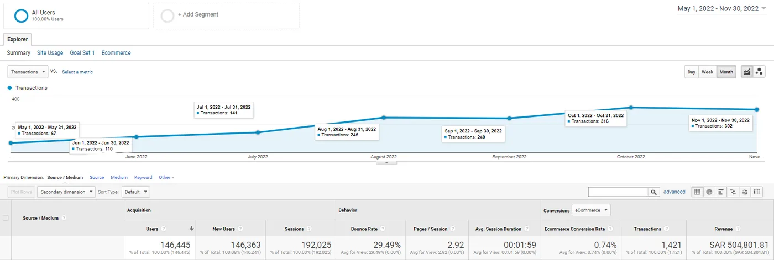Open the Explorer tab
774x260 pixels.
click(x=18, y=40)
